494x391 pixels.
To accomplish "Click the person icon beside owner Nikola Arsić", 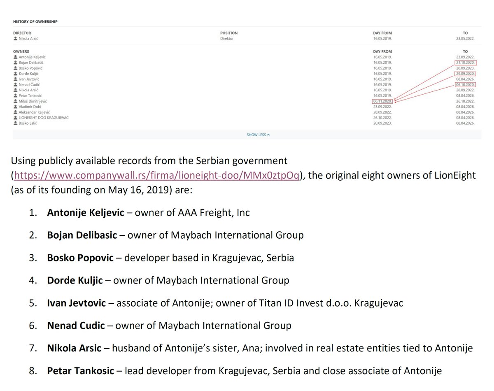I will coord(16,90).
